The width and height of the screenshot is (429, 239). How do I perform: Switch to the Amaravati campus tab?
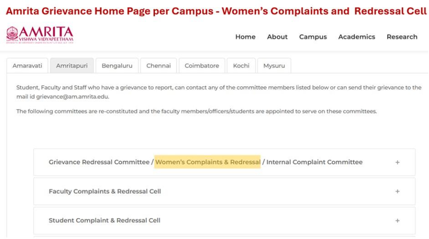pyautogui.click(x=27, y=66)
